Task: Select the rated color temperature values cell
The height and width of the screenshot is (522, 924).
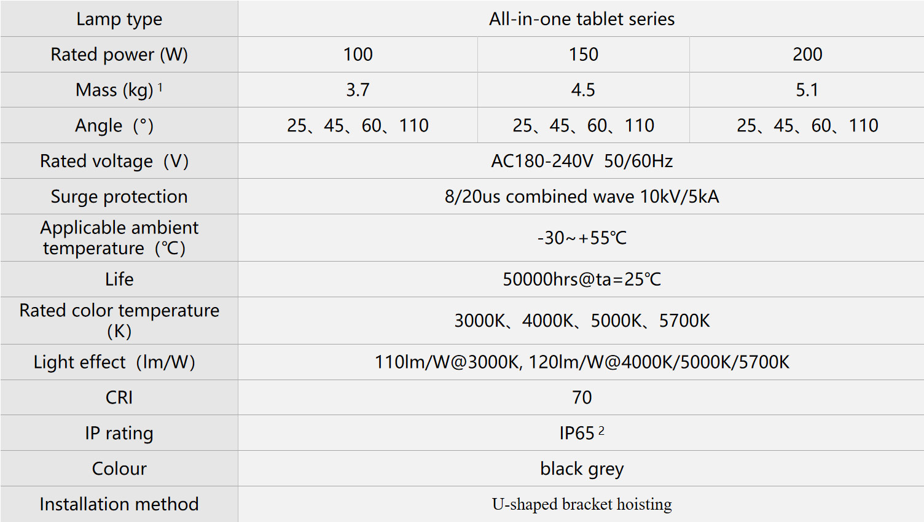Action: [x=581, y=321]
